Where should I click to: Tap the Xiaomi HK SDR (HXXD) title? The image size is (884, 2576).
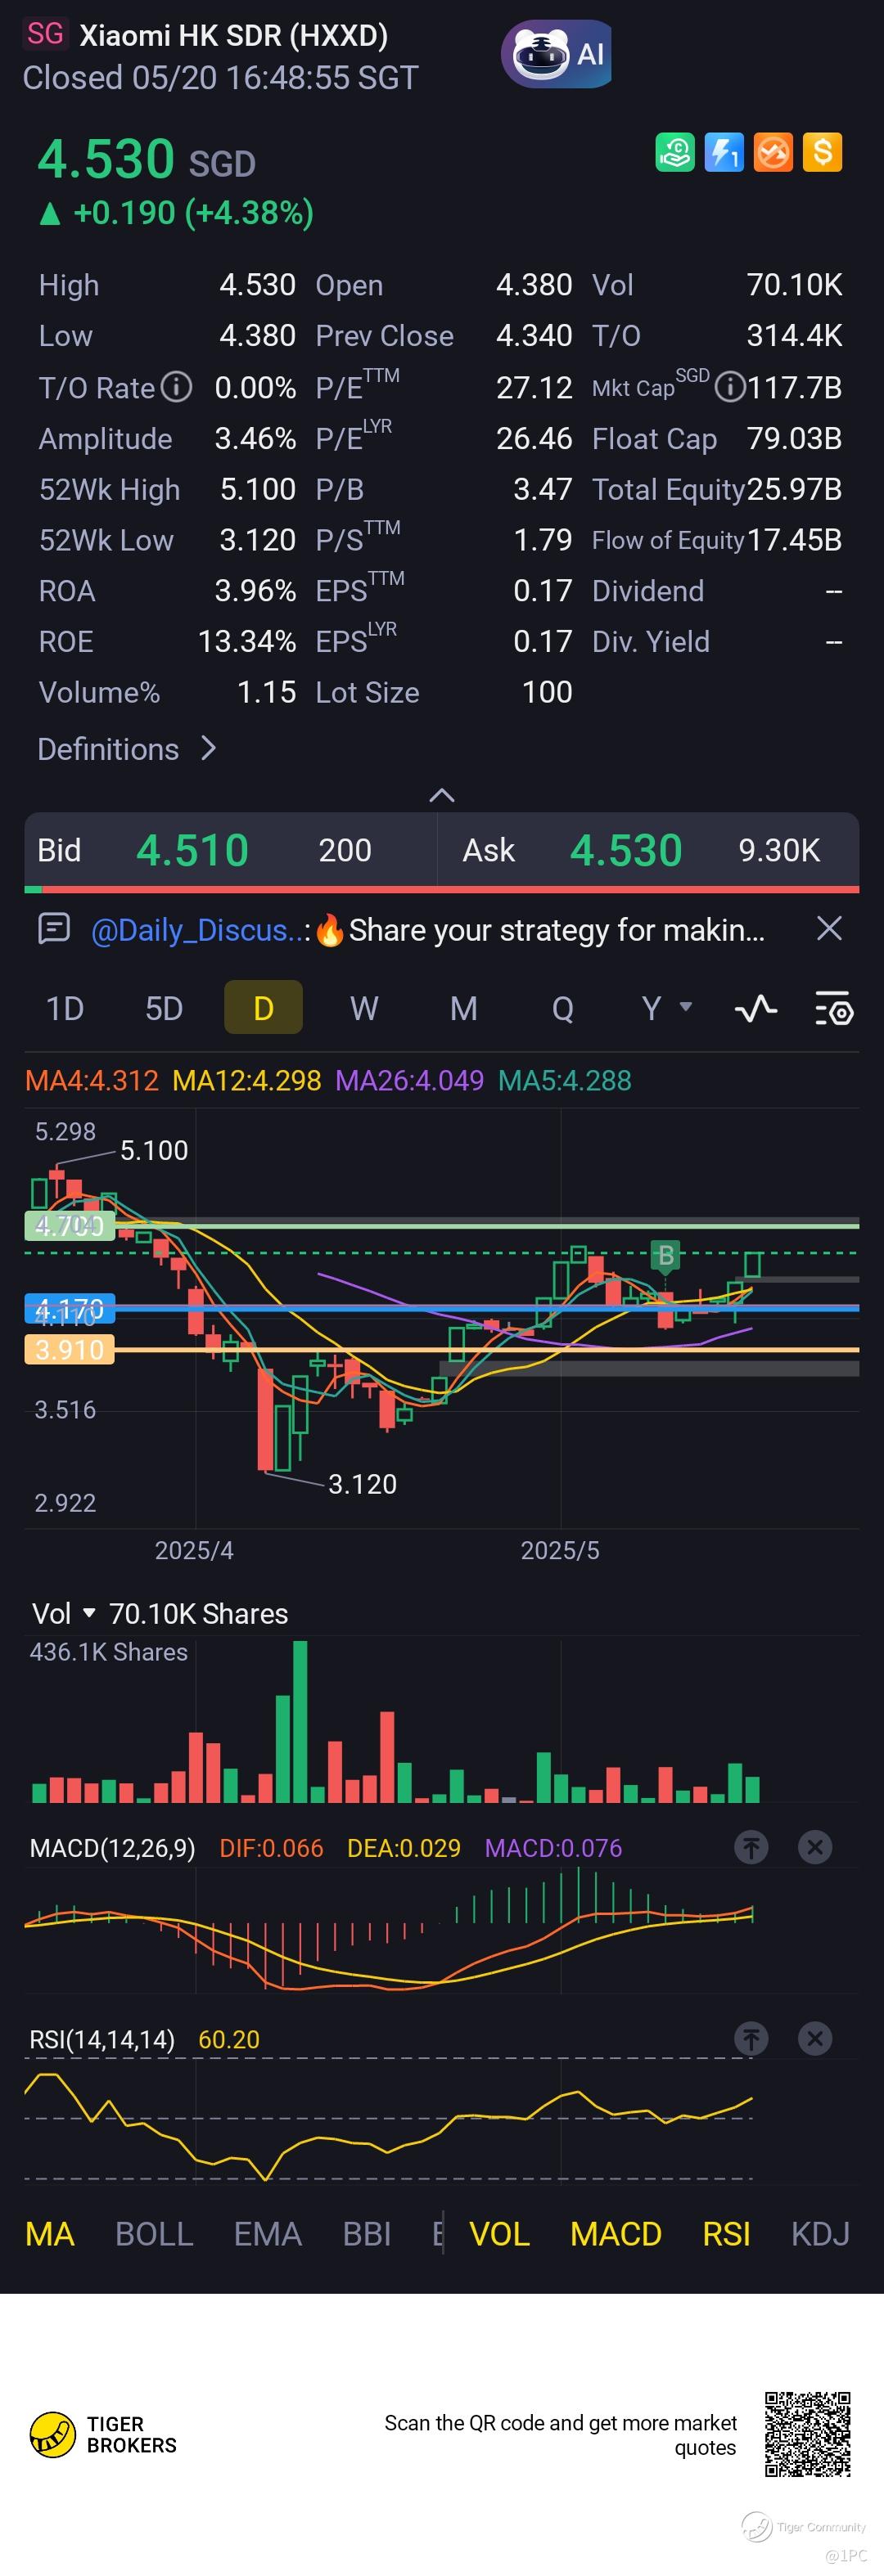click(x=233, y=35)
